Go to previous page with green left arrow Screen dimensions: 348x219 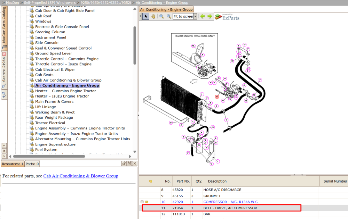point(203,16)
